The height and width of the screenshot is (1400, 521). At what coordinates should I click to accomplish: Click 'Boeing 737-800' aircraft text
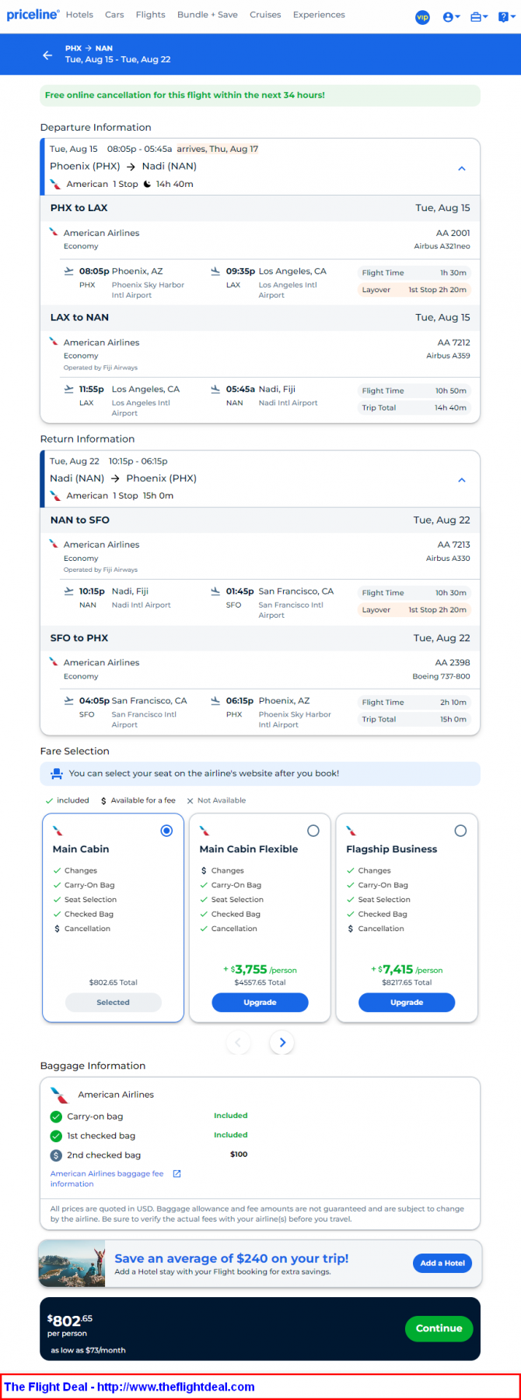[441, 676]
